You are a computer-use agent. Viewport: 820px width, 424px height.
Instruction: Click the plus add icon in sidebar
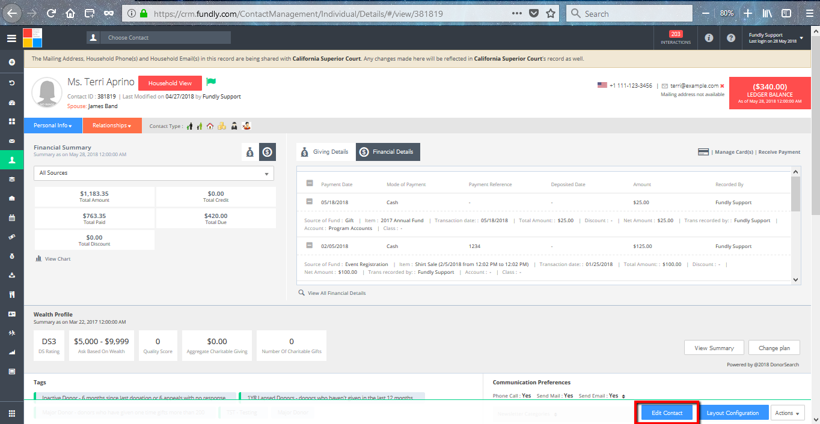[11, 62]
